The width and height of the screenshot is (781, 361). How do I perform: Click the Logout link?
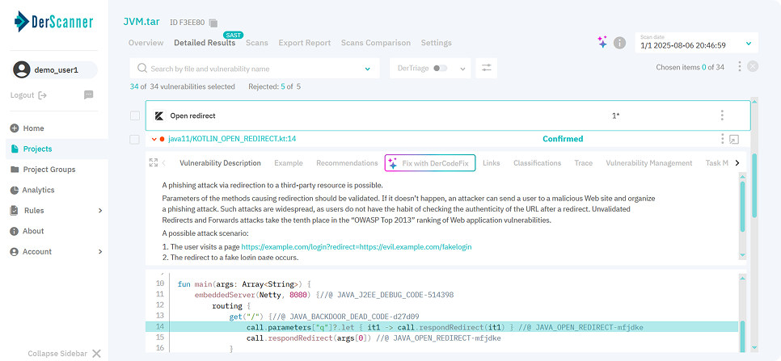coord(23,95)
